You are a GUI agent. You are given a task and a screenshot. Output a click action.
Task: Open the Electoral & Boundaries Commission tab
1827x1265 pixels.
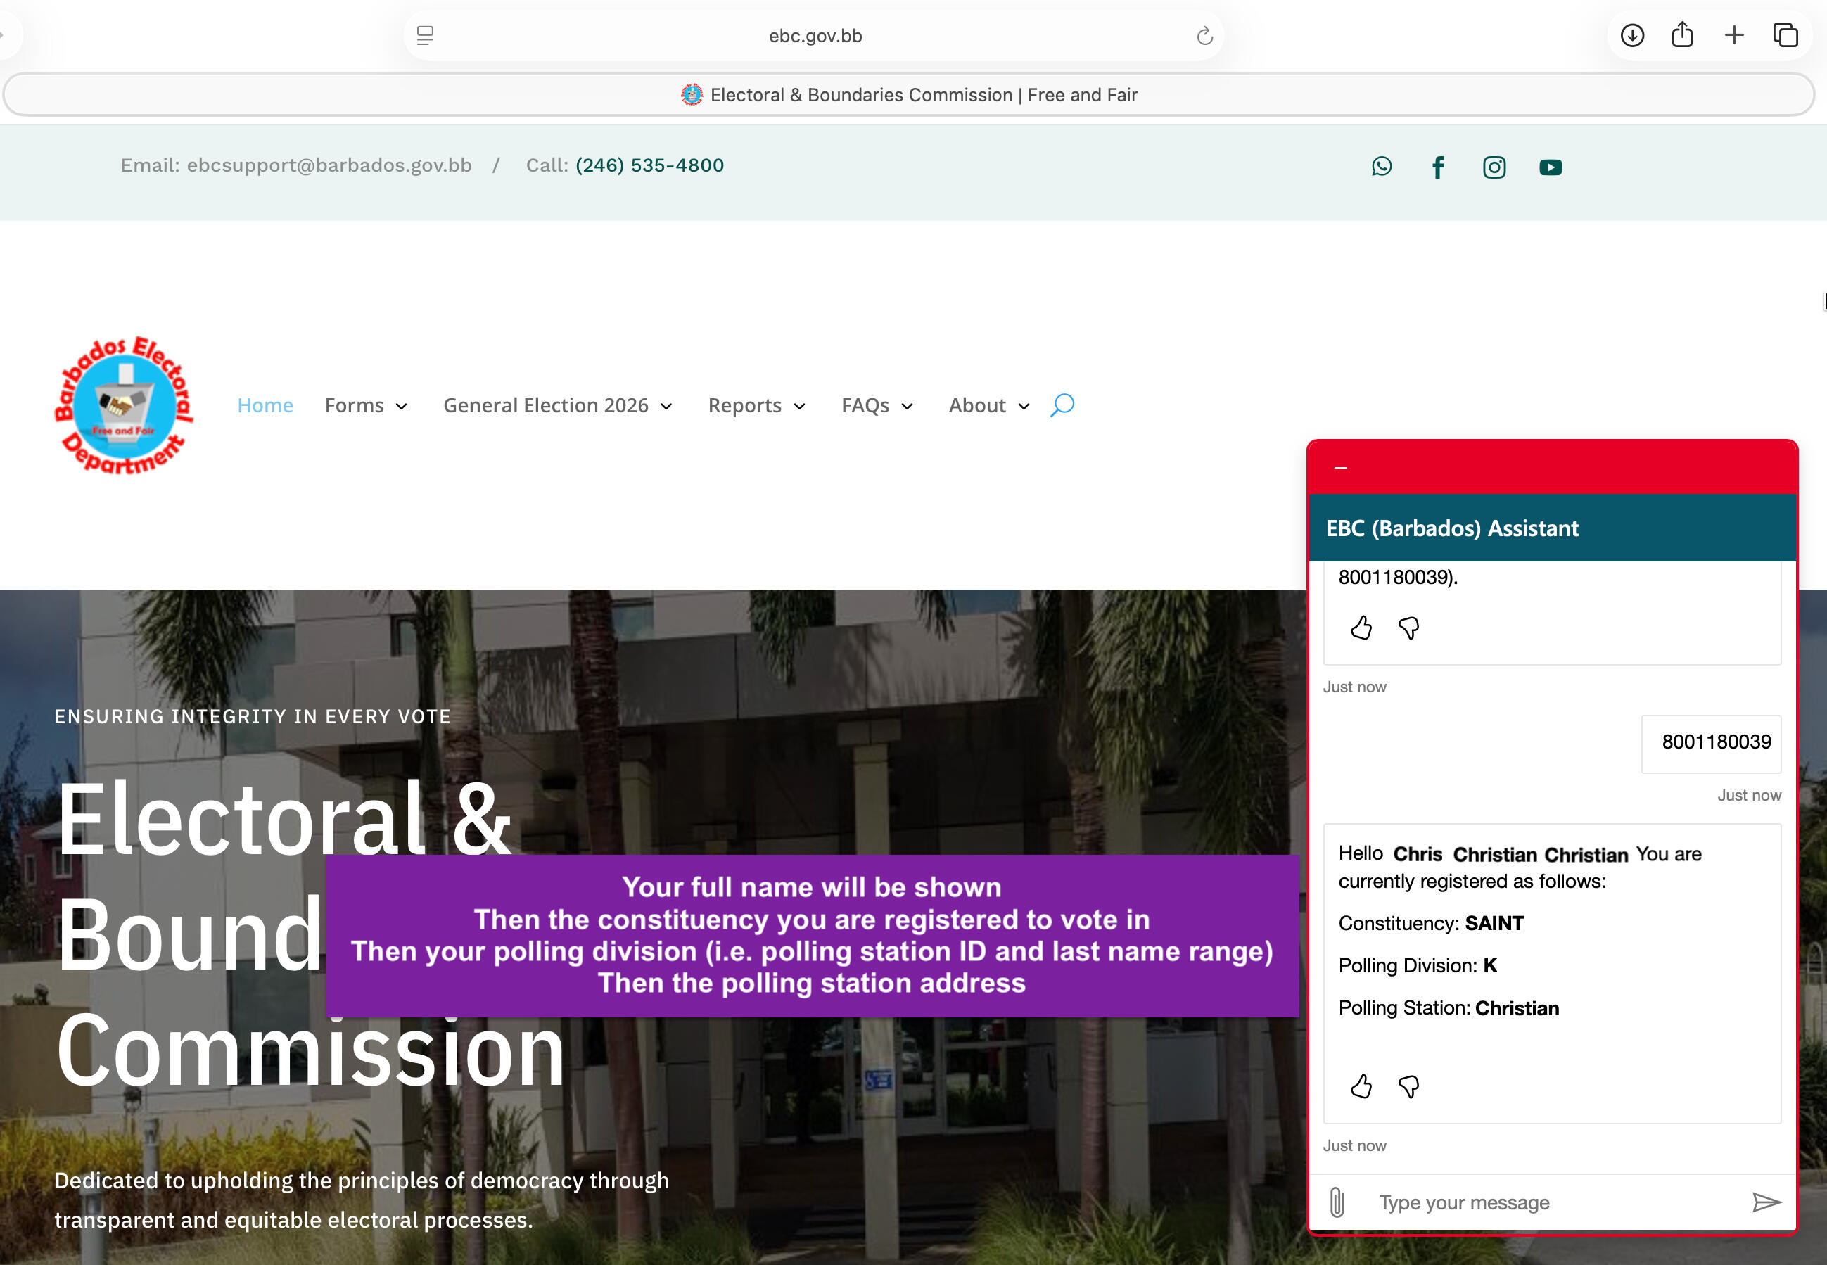click(908, 95)
